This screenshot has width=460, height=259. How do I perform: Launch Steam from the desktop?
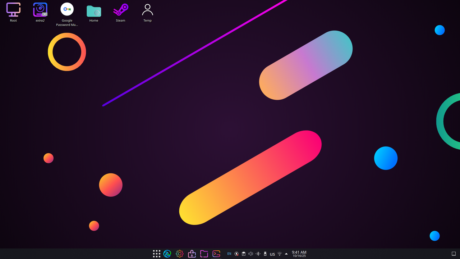point(120,12)
